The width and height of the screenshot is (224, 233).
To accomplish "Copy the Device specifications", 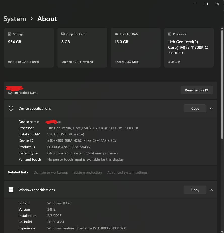I will click(195, 108).
